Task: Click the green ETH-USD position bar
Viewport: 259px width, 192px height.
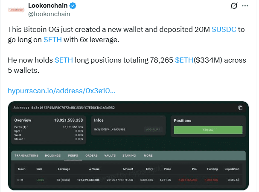Action: click(208, 130)
